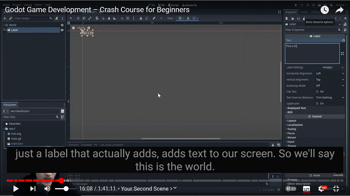Viewport: 350px width, 196px height.
Task: Select the Label node in the scene tree
Action: (34, 30)
